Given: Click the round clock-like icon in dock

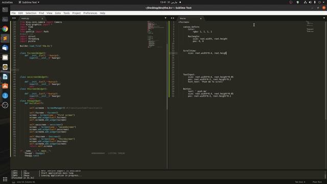Looking at the screenshot, I should [x=5, y=105].
